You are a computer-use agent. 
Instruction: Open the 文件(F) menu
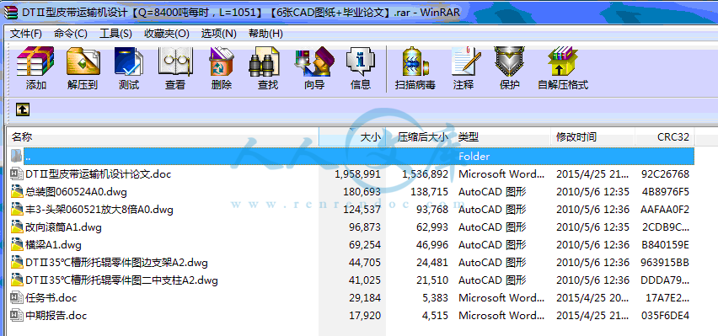26,34
